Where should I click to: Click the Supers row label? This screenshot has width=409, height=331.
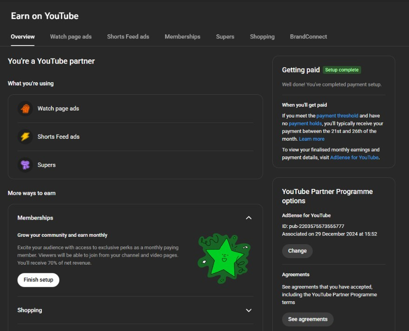tap(46, 165)
